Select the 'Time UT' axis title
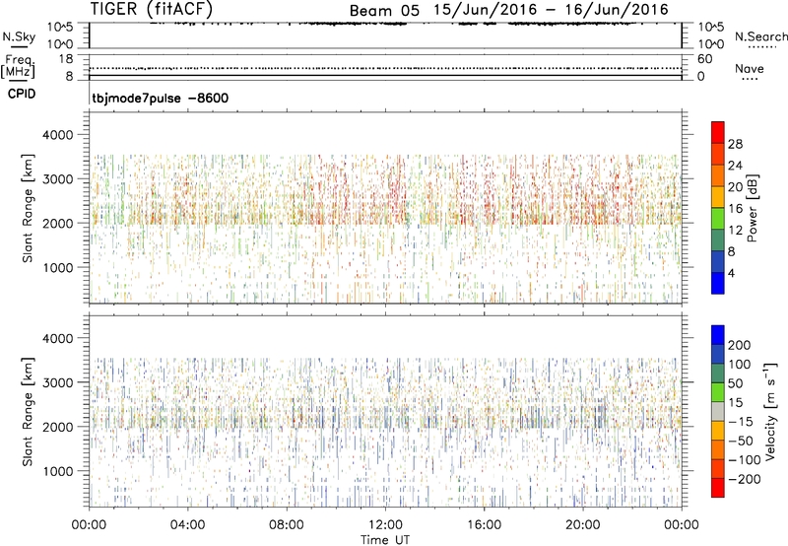Image resolution: width=788 pixels, height=546 pixels. (x=385, y=540)
